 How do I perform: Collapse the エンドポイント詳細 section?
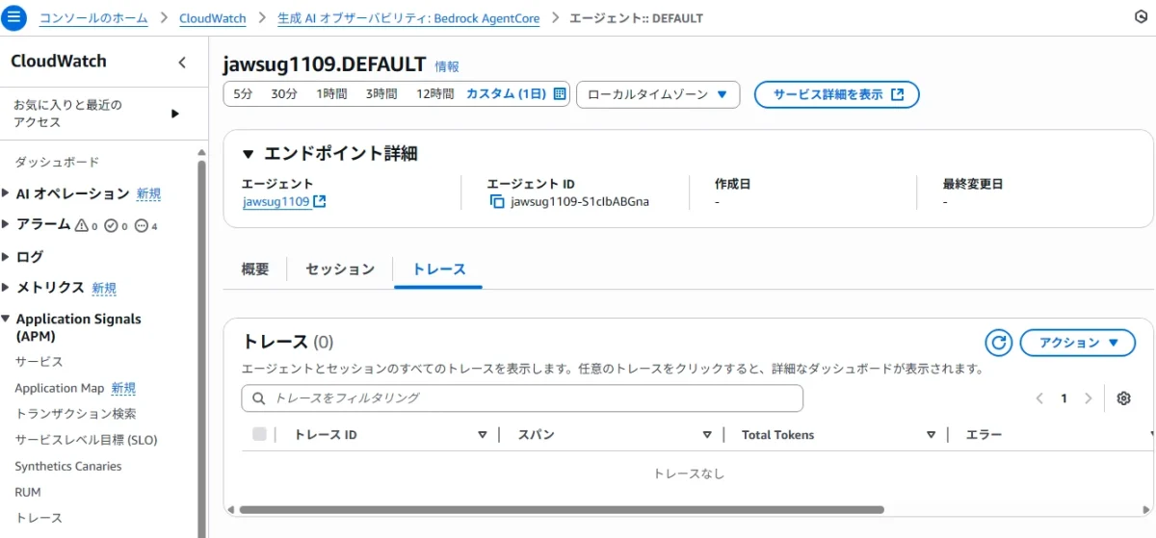[249, 154]
